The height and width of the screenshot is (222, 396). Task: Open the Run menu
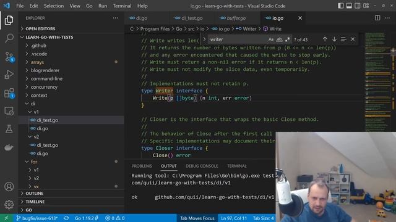coord(103,6)
